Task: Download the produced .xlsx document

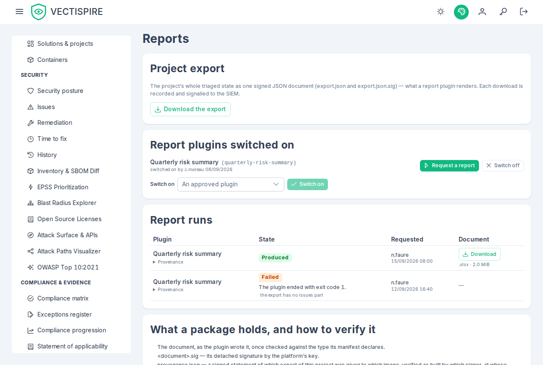Action: click(479, 254)
